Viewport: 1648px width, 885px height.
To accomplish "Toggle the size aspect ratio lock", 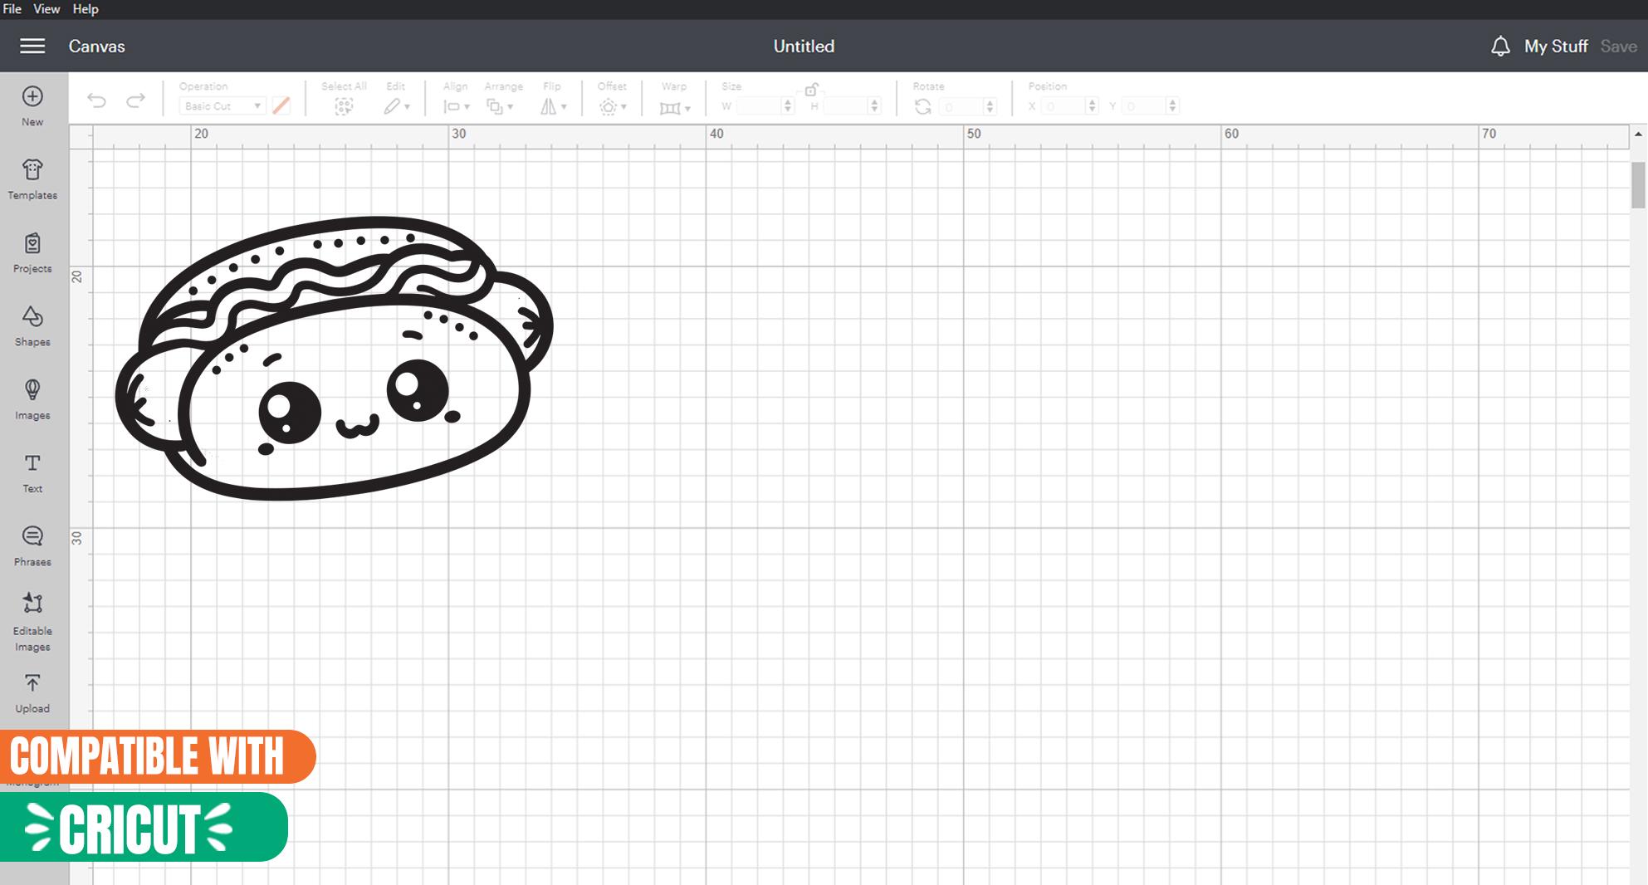I will (811, 90).
